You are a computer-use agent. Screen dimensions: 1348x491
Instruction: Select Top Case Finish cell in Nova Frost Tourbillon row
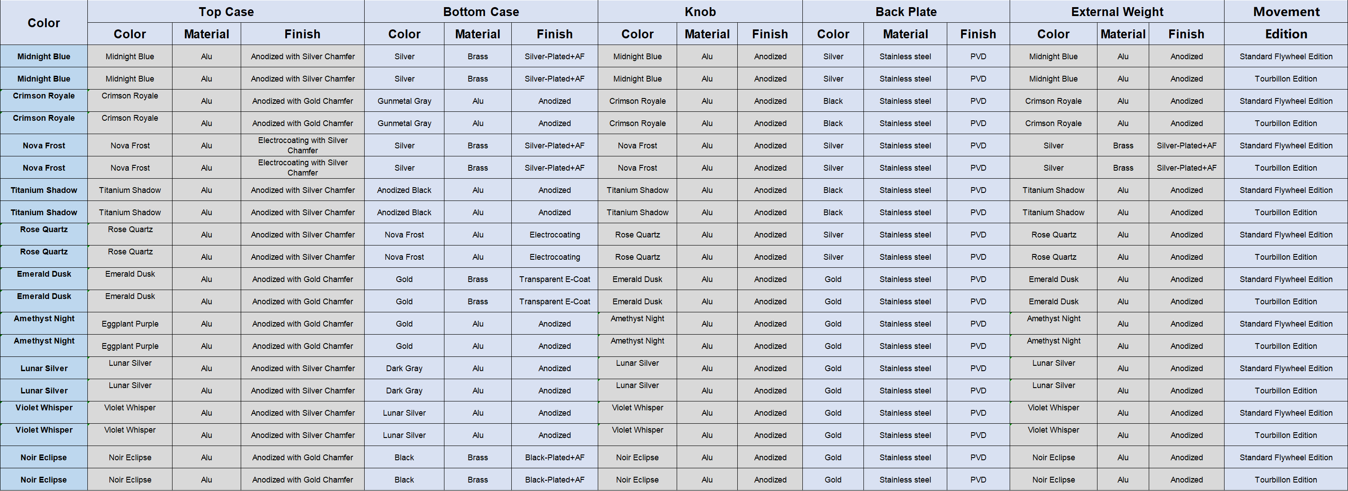[x=303, y=168]
